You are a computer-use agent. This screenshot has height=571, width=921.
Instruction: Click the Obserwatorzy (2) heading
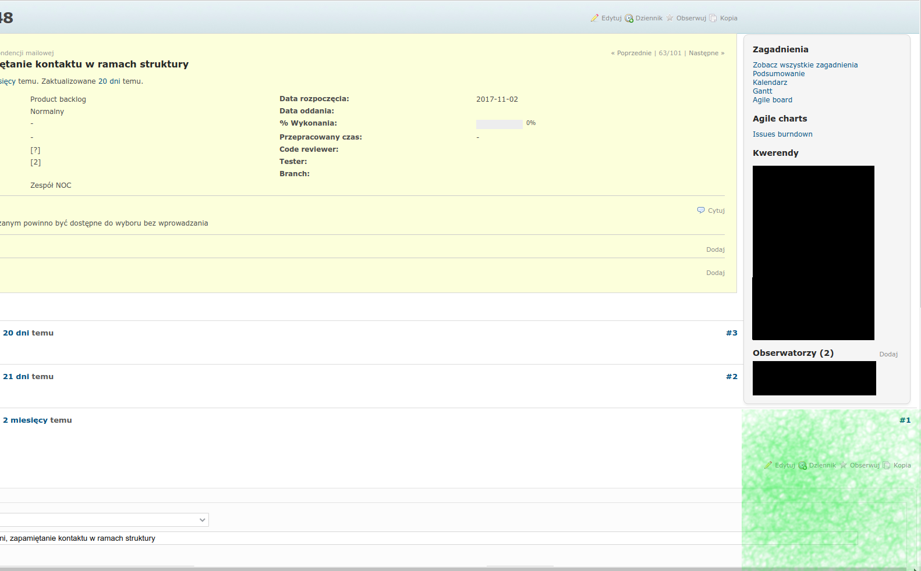click(793, 353)
